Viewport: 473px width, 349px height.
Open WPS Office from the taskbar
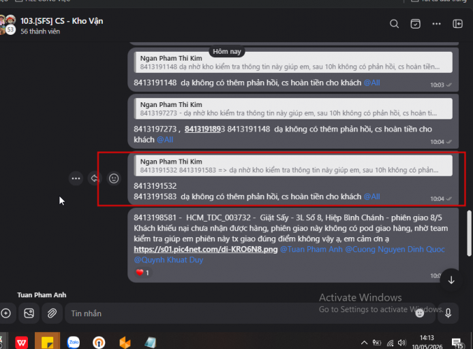click(x=21, y=342)
